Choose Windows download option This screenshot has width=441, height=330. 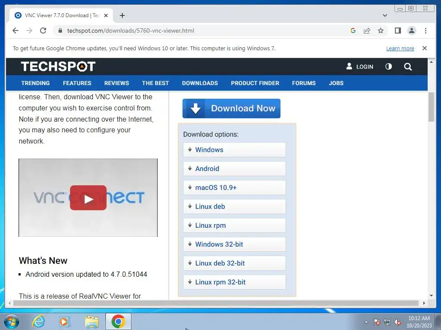[x=234, y=150]
